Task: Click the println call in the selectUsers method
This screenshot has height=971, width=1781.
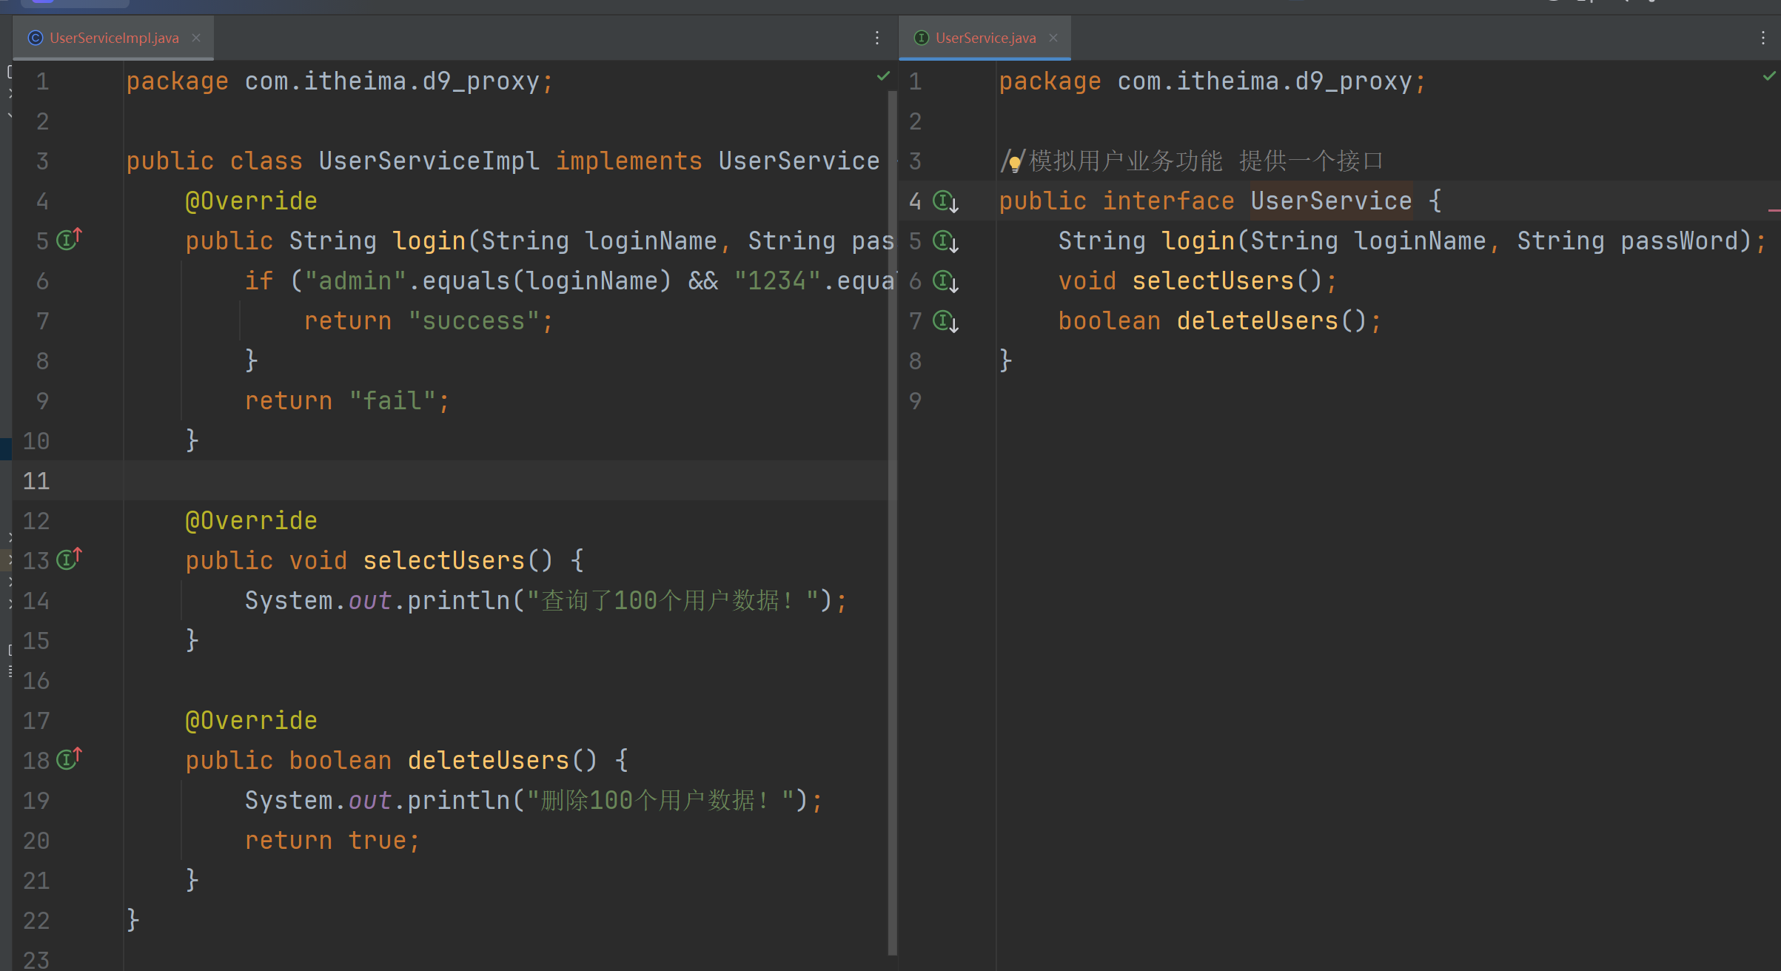Action: tap(457, 601)
